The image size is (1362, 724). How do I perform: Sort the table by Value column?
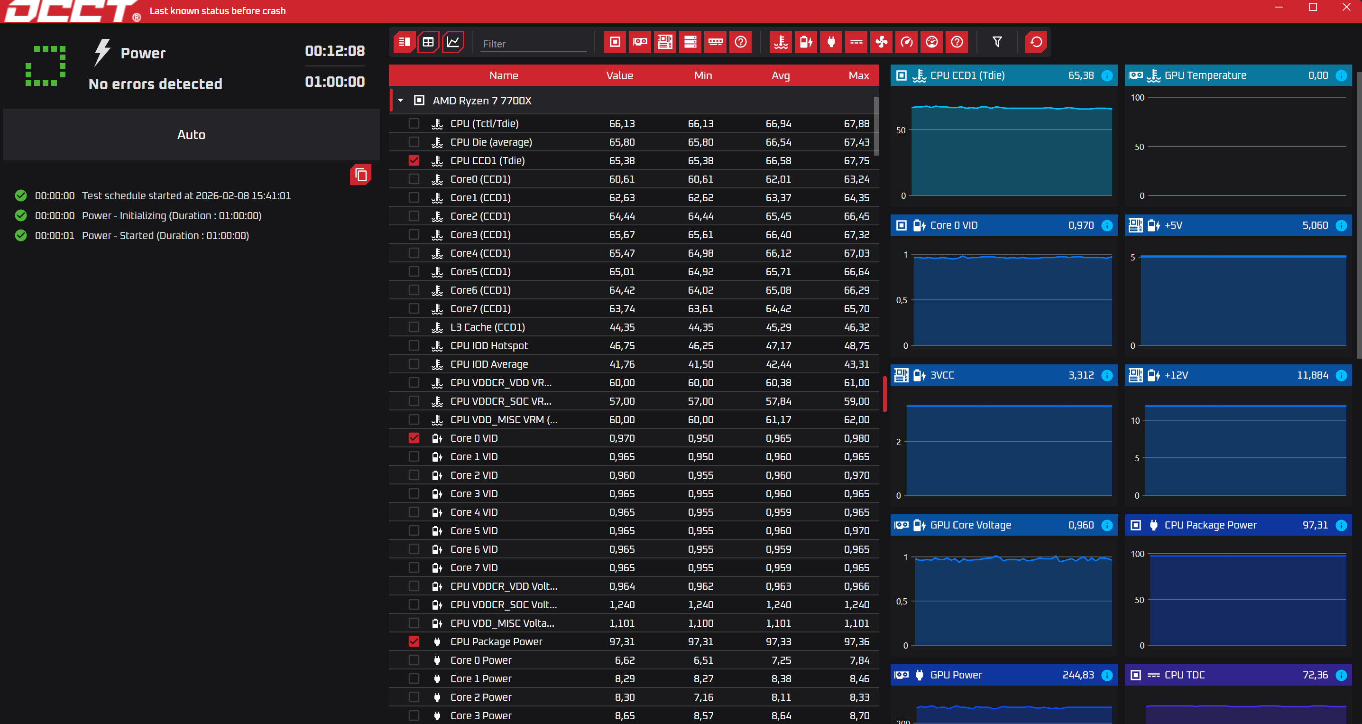coord(620,75)
